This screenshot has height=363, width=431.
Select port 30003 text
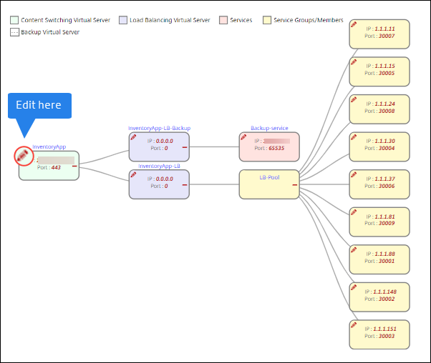click(x=387, y=336)
